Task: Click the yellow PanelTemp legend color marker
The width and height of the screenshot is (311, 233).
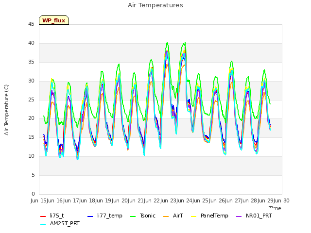Action: [x=193, y=216]
